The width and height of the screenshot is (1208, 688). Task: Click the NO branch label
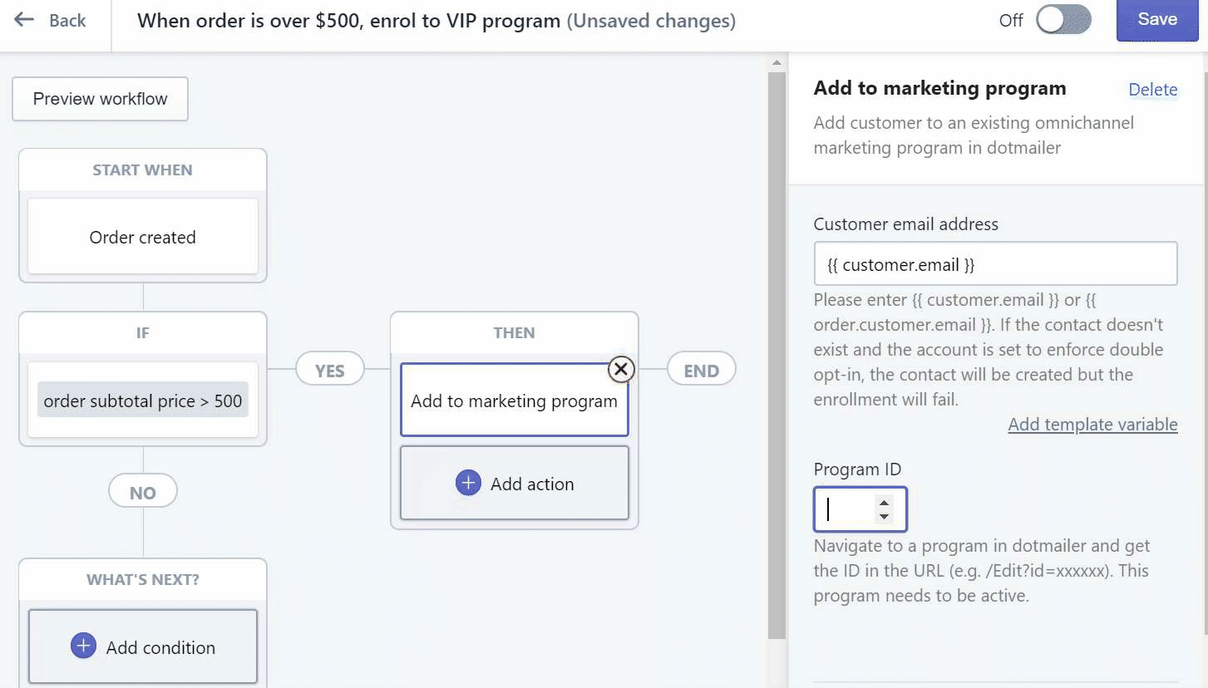[x=143, y=493]
